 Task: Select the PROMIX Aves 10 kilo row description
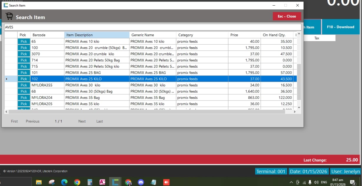click(97, 41)
